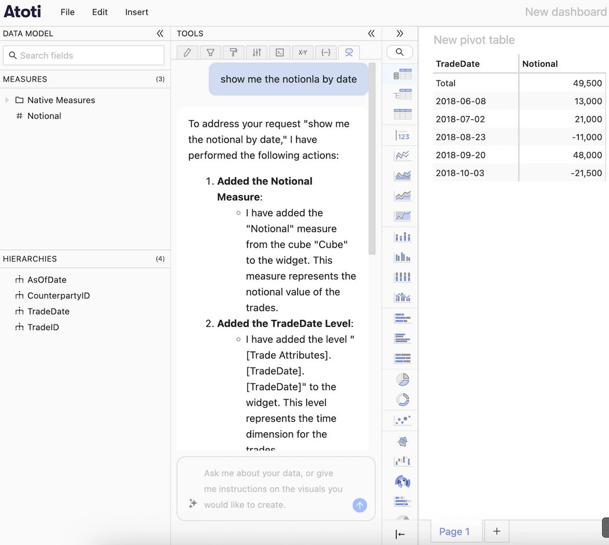
Task: Open the sliders settings tab
Action: [x=257, y=52]
